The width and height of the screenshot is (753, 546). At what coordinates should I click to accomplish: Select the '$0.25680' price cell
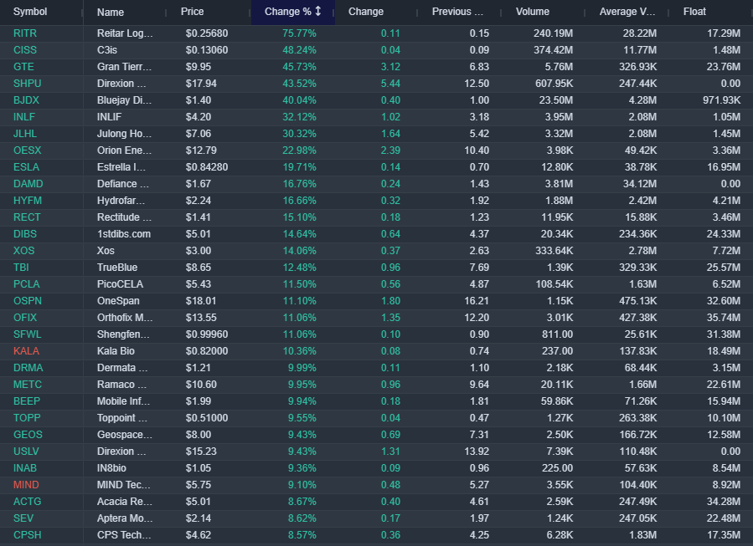coord(207,33)
